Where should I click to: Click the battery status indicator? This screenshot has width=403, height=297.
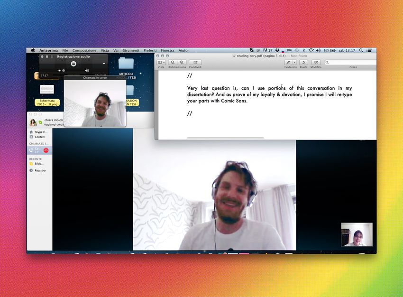(330, 50)
